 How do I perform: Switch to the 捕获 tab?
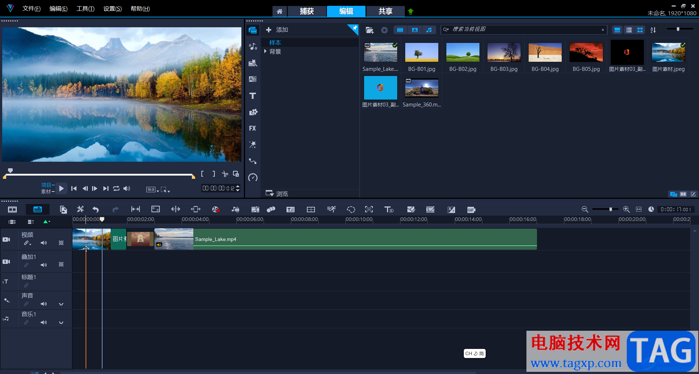pyautogui.click(x=307, y=11)
